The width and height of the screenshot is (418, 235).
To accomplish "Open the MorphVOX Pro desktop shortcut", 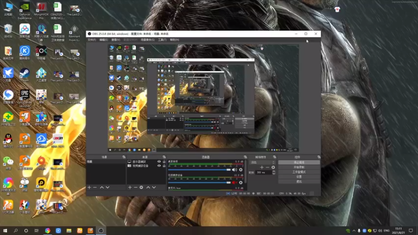I will tap(41, 10).
